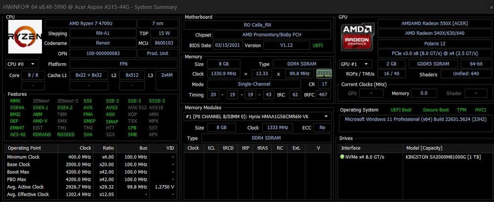
Task: Click the V1.12 BIOS version field
Action: 287,45
